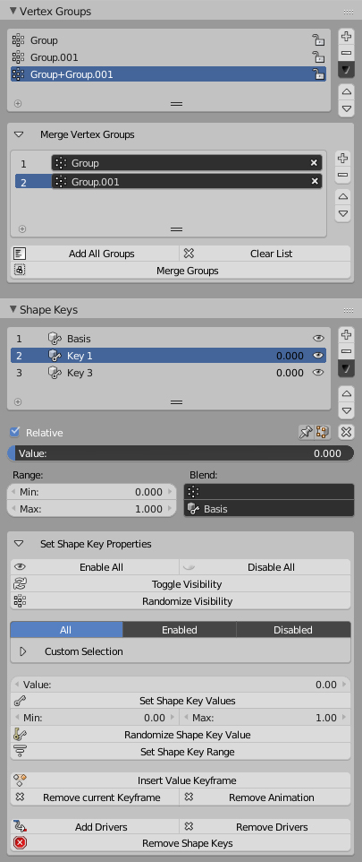Switch to the Enabled tab
Screen dimensions: 362x862
point(180,630)
